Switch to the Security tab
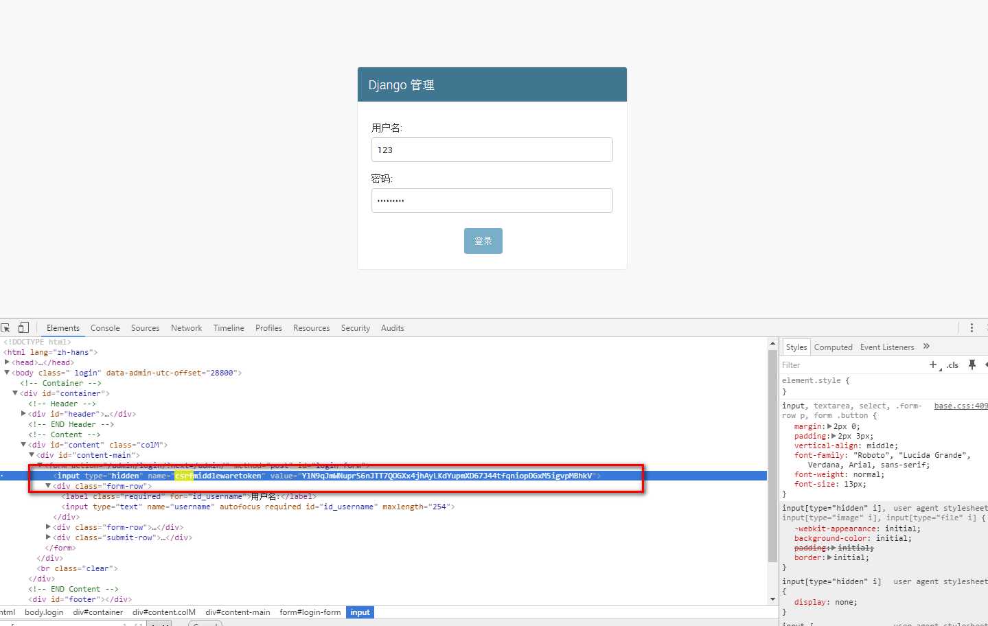Screen dimensions: 988x626 (x=356, y=328)
